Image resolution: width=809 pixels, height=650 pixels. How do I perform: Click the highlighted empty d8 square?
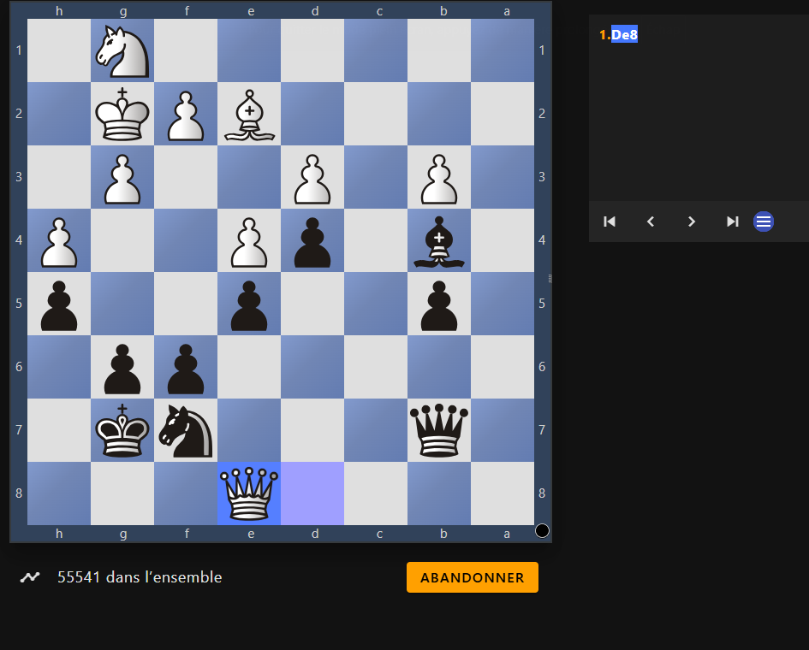tap(312, 493)
